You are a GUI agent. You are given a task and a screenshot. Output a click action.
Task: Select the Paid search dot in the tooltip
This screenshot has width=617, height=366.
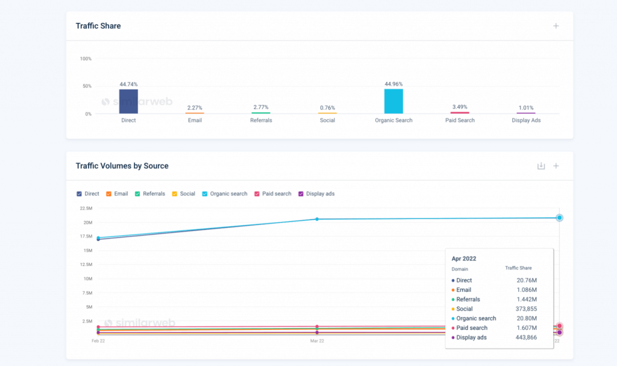tap(453, 327)
